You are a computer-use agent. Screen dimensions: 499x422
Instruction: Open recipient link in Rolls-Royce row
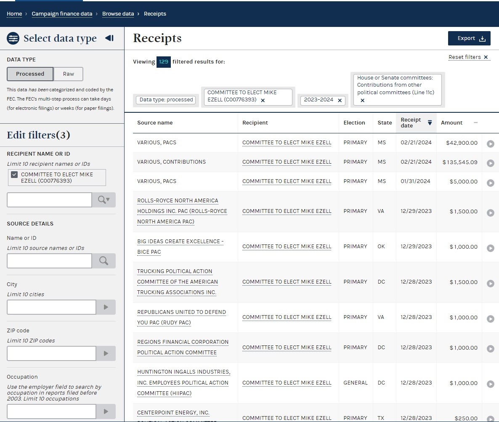click(x=287, y=211)
